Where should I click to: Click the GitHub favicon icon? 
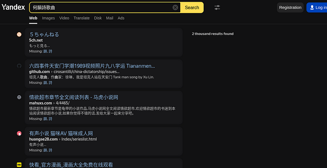point(19,66)
